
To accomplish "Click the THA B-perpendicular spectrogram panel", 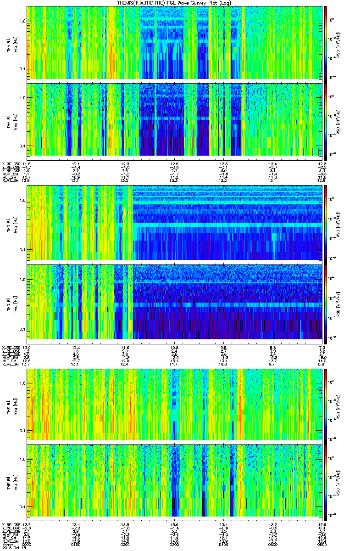I will click(174, 43).
